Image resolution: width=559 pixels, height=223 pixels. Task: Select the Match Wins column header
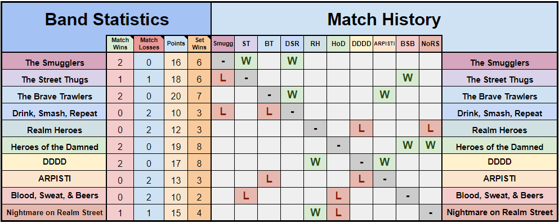point(120,44)
